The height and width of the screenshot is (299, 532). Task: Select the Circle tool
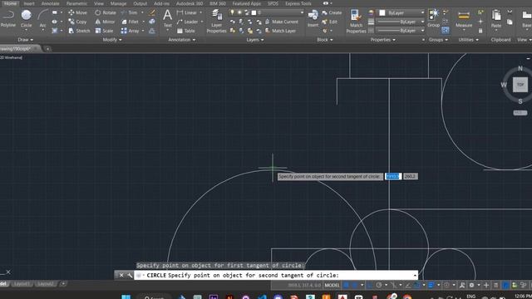click(x=26, y=17)
